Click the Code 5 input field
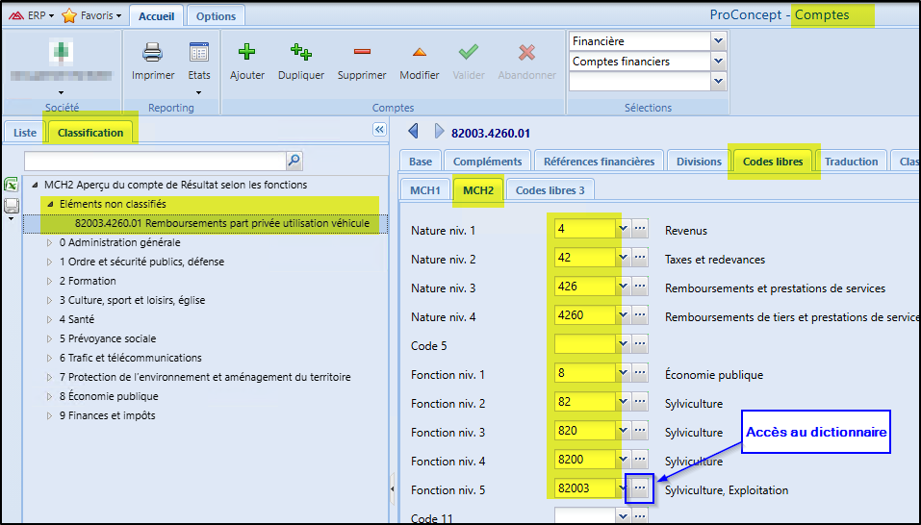The image size is (921, 525). pos(585,345)
